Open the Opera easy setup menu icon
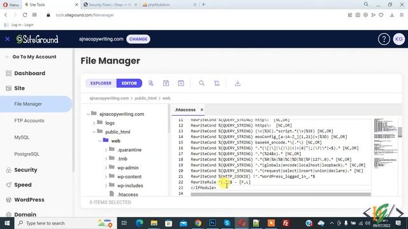Screen dimensions: 408x229 coord(402,15)
